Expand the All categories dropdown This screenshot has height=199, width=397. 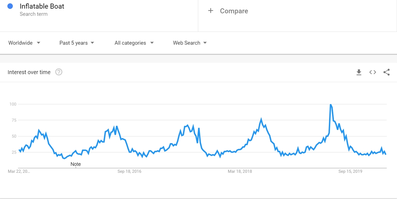[134, 43]
